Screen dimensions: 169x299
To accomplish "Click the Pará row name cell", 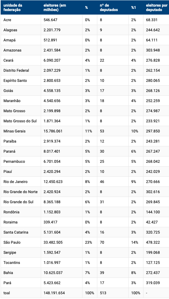I will [7, 283].
